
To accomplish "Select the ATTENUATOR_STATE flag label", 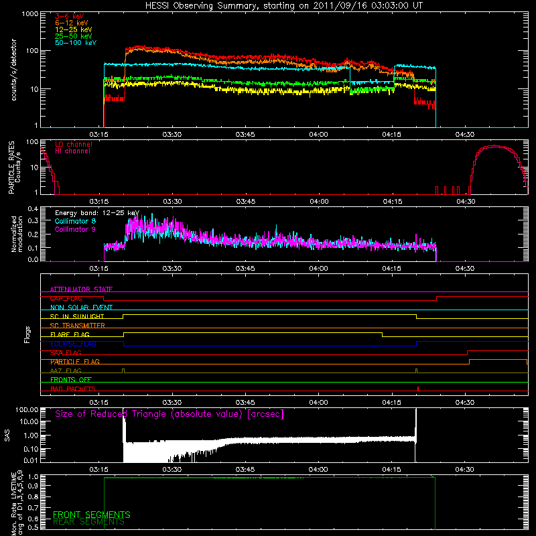I will (x=81, y=289).
